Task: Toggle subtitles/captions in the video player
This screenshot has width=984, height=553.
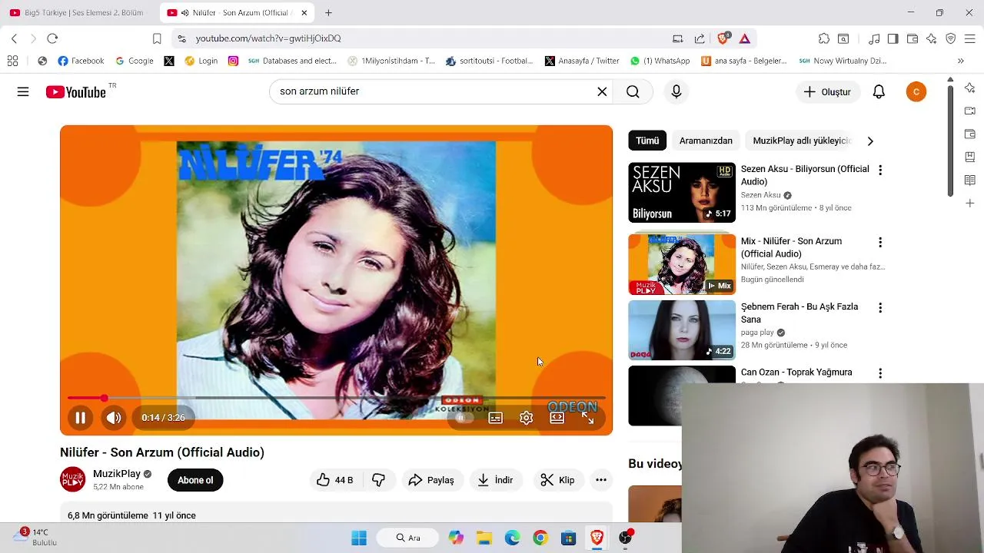Action: (x=495, y=418)
